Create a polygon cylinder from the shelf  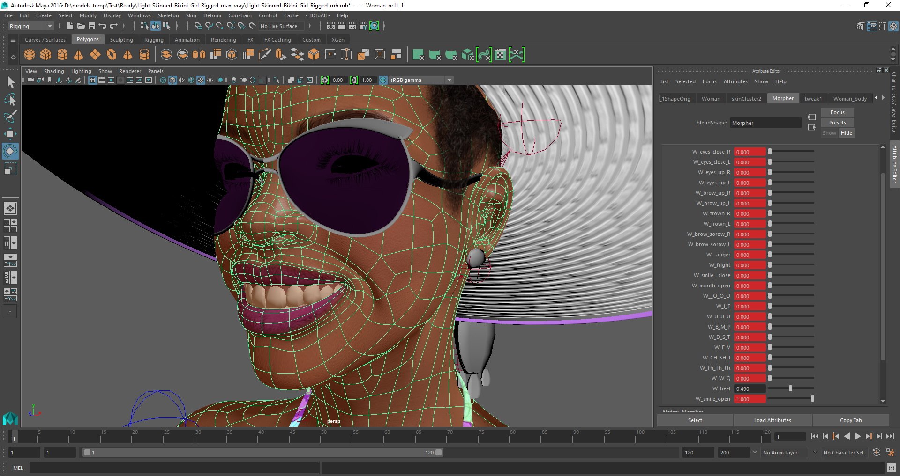click(62, 55)
